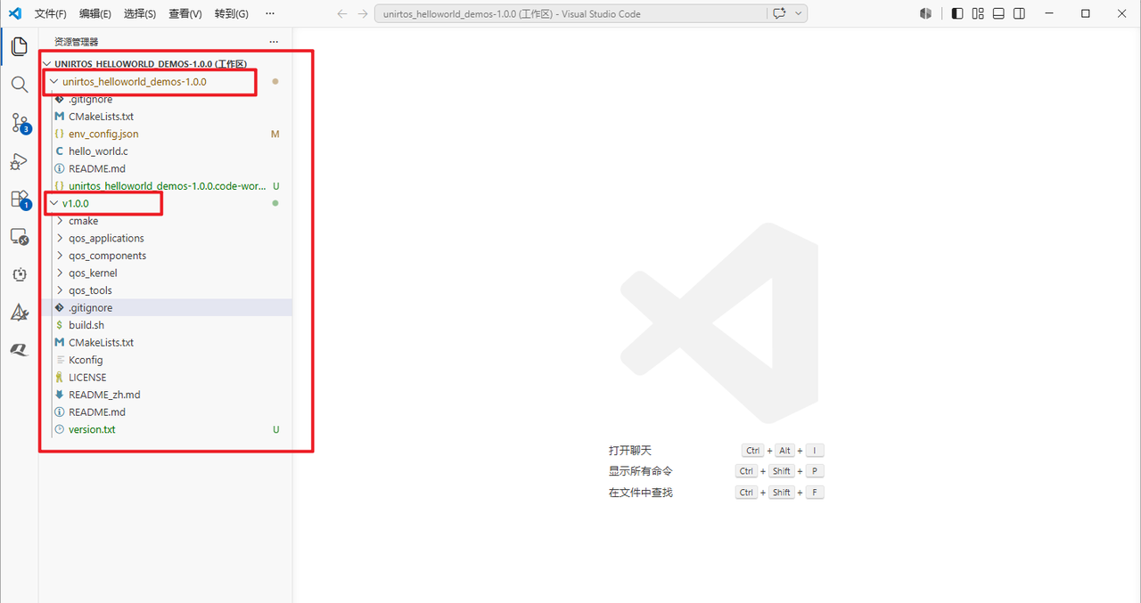Go back with the left navigation arrow
Screen dimensions: 1141x603
[x=342, y=13]
